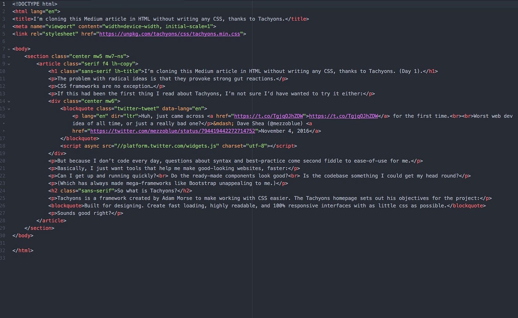The width and height of the screenshot is (518, 318).
Task: Click the closing article tag
Action: click(51, 220)
